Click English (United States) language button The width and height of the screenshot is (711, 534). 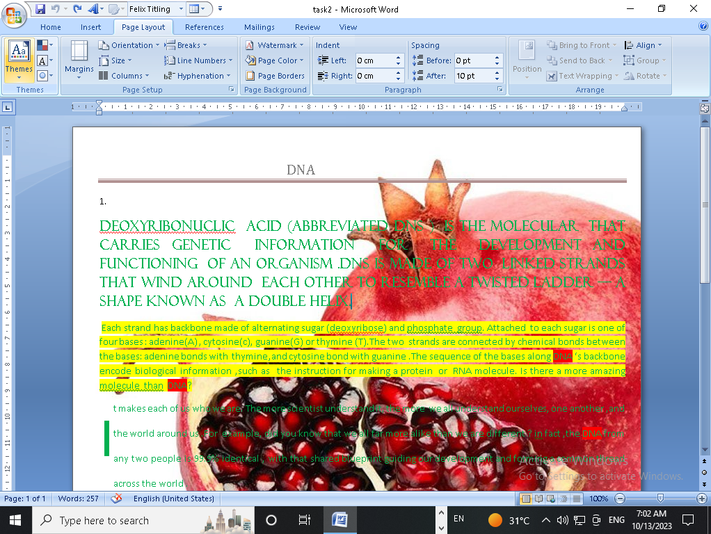click(173, 499)
